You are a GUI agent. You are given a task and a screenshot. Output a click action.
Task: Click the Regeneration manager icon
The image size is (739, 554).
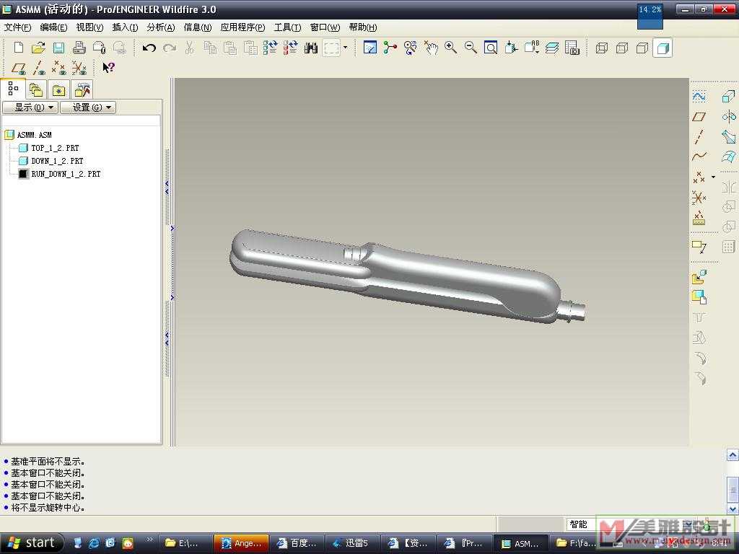coord(290,48)
